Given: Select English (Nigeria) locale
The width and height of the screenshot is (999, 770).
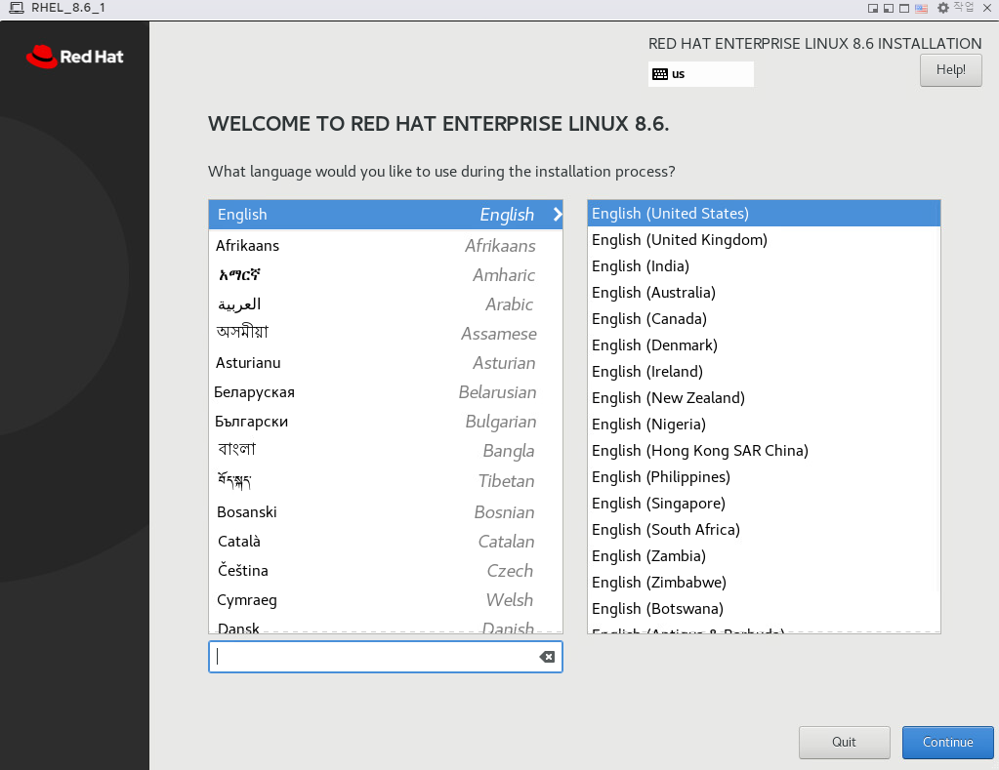Looking at the screenshot, I should (x=764, y=425).
